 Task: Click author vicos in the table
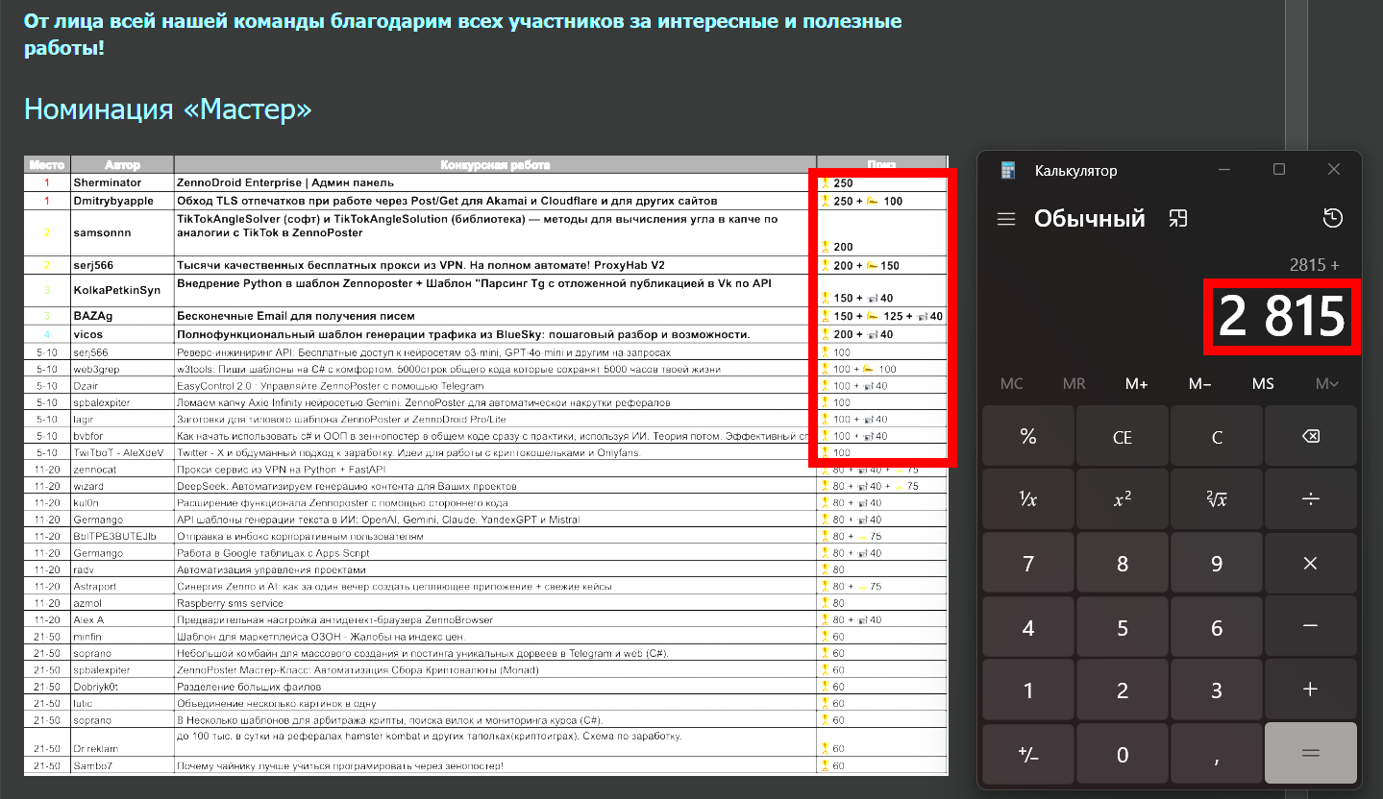pos(89,334)
